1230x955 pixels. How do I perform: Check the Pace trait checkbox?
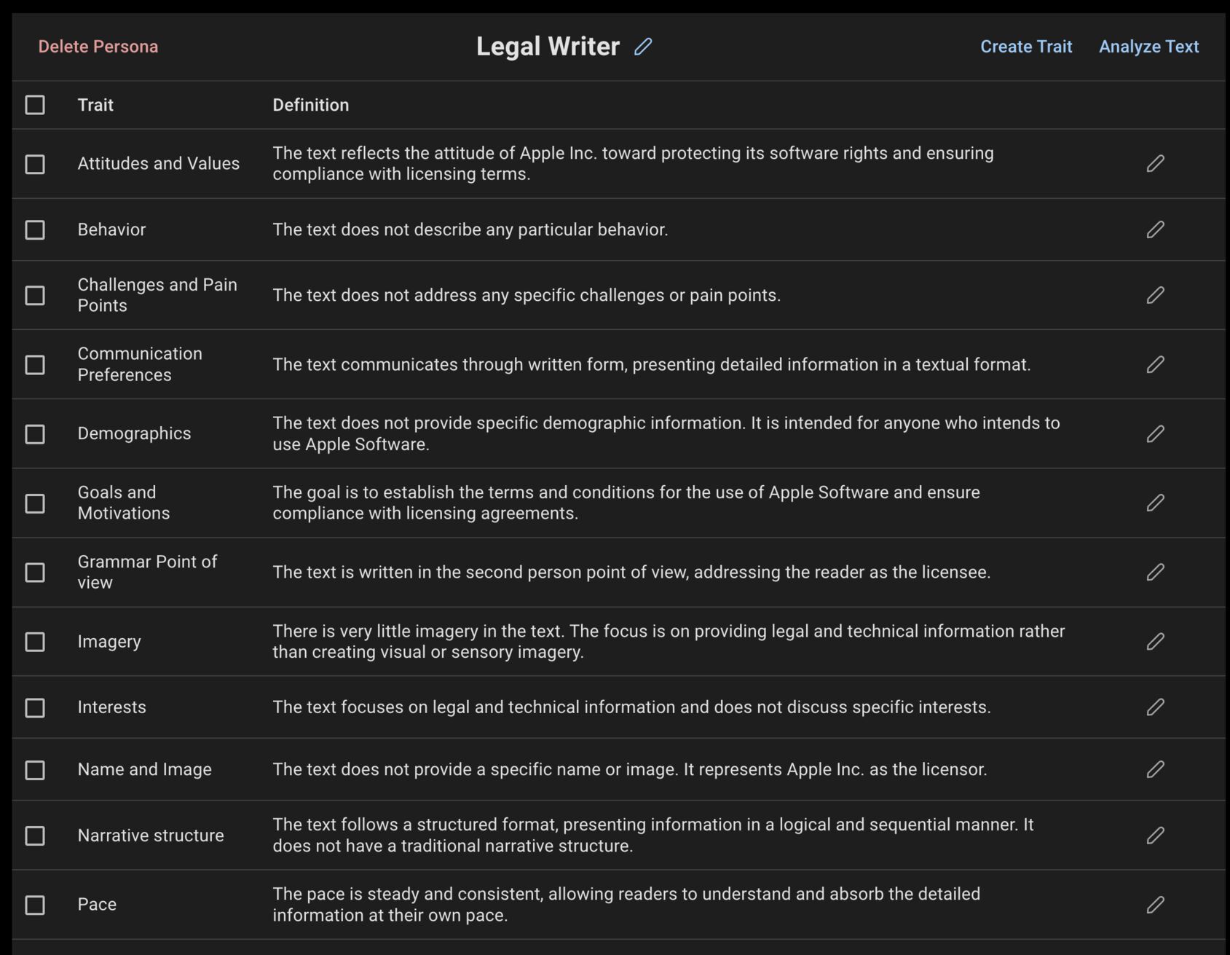tap(35, 904)
